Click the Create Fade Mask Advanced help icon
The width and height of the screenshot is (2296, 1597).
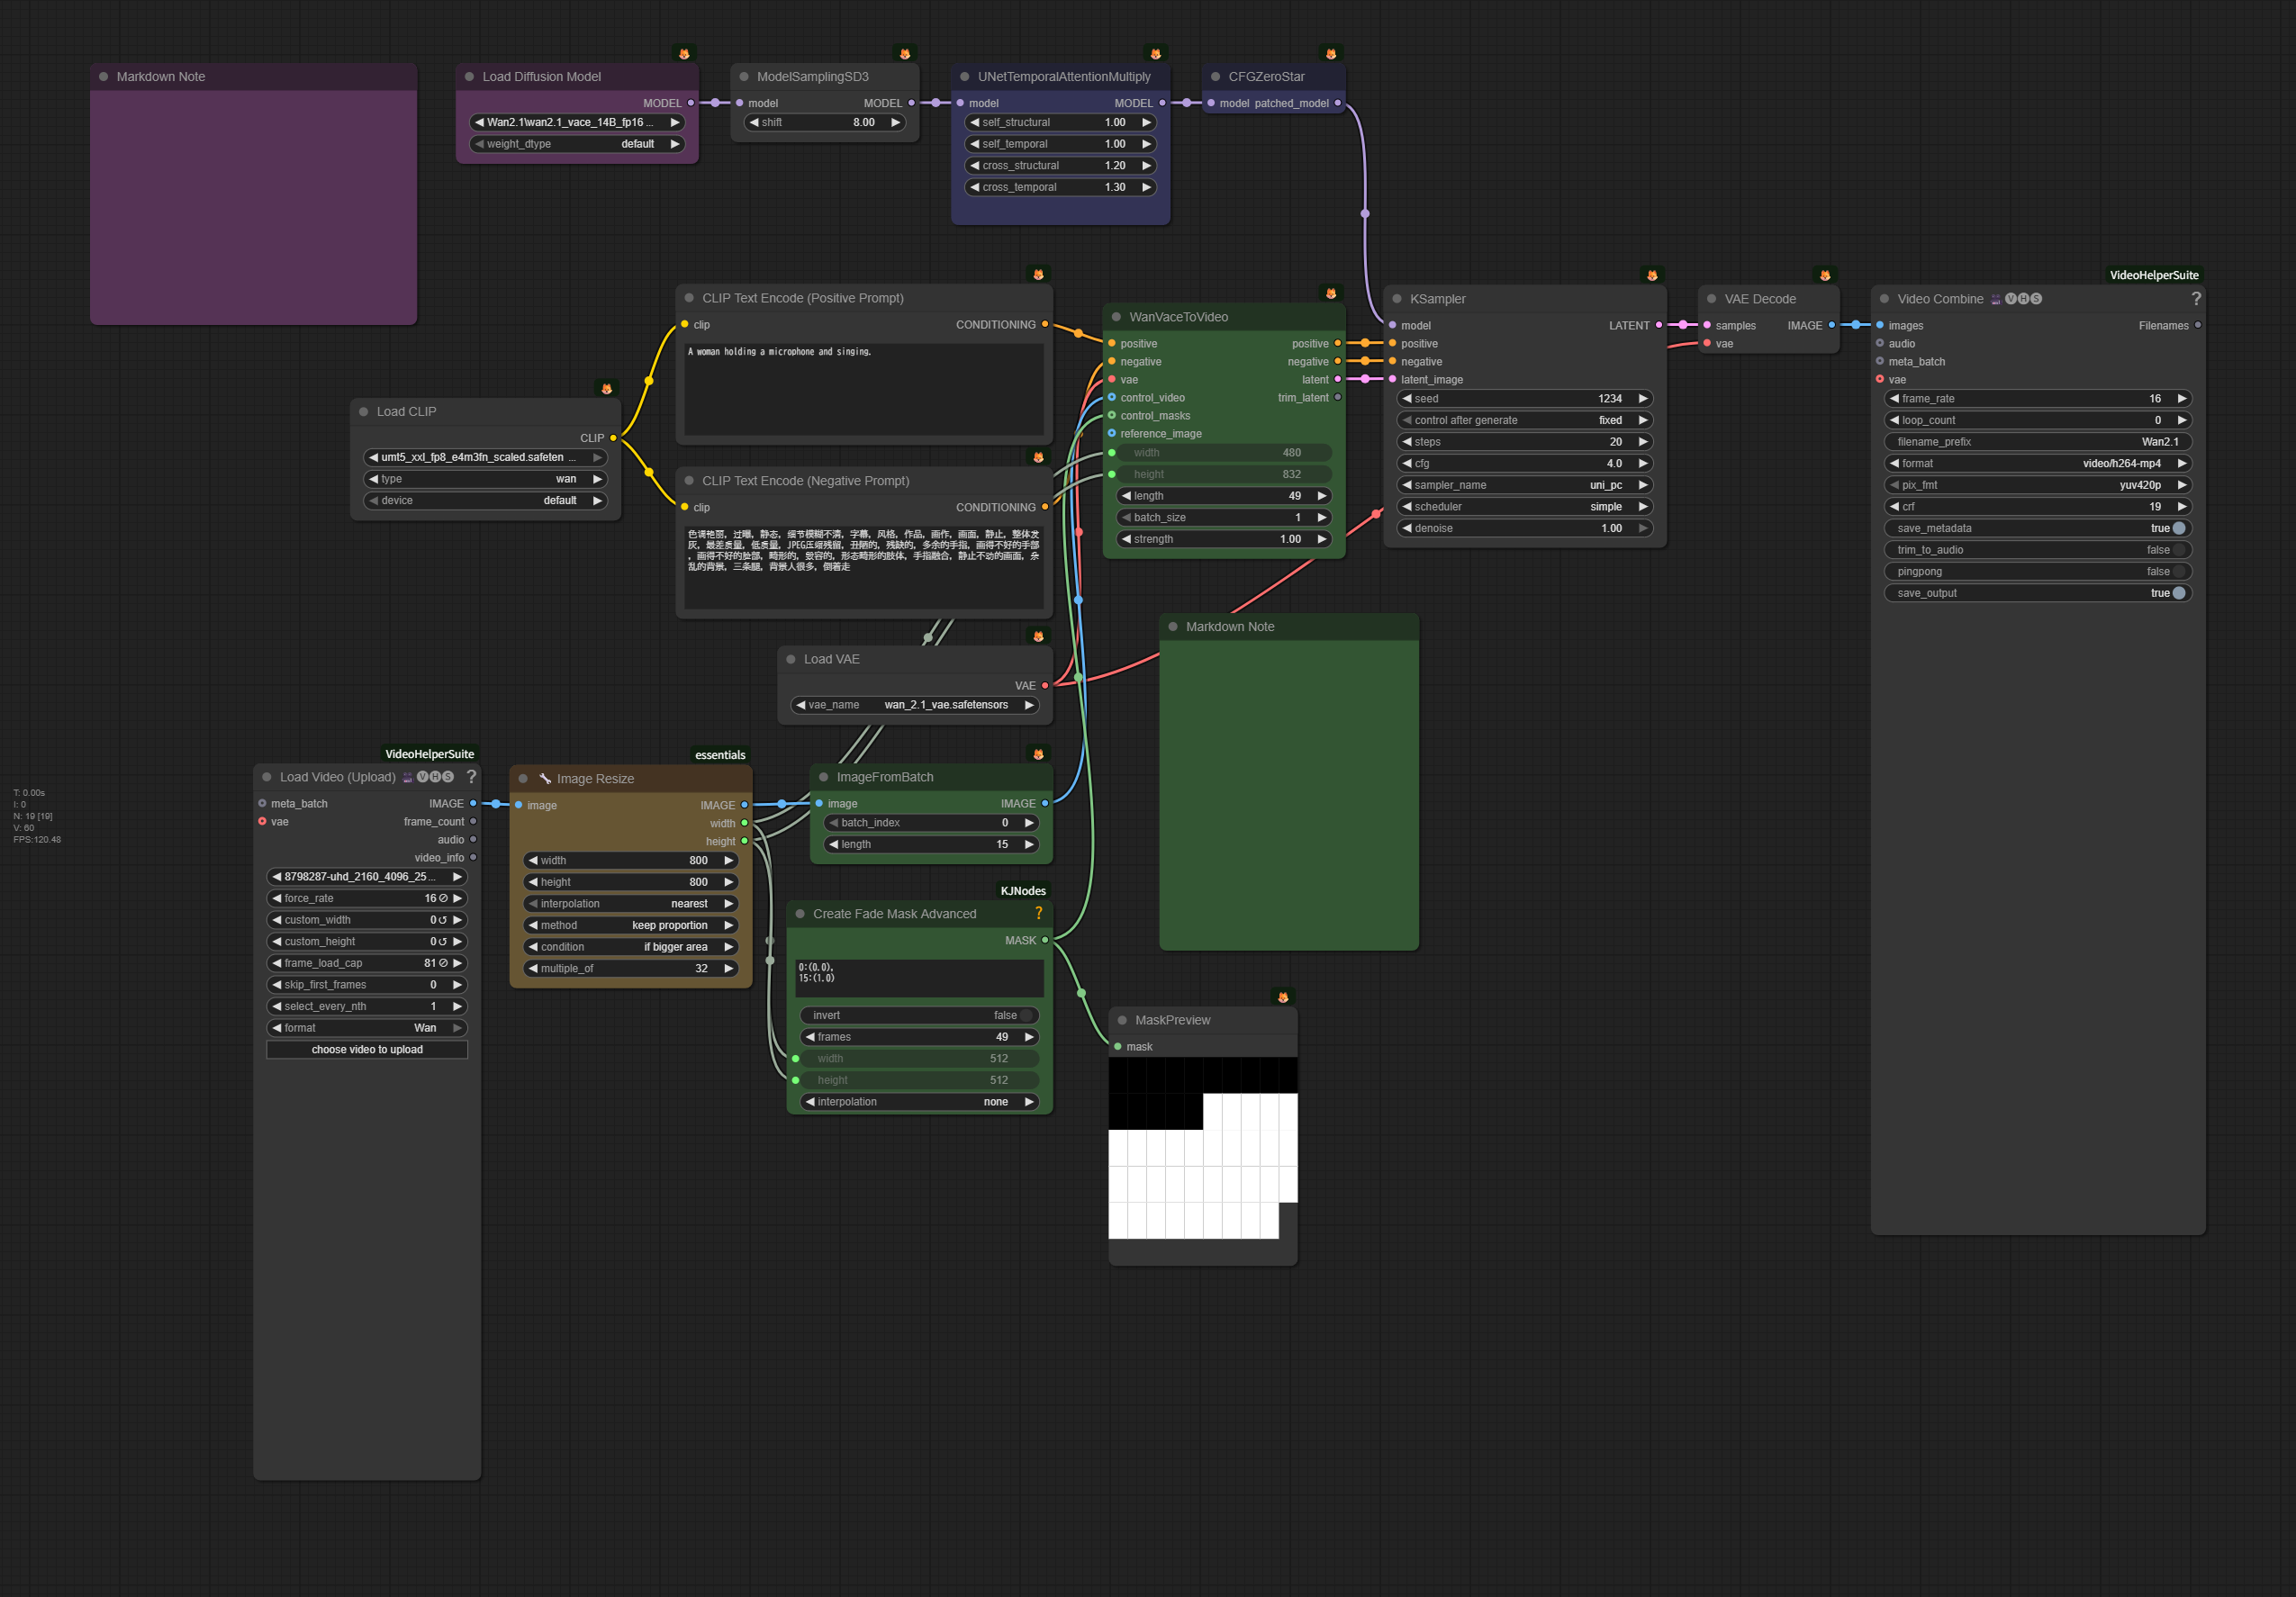(1038, 913)
